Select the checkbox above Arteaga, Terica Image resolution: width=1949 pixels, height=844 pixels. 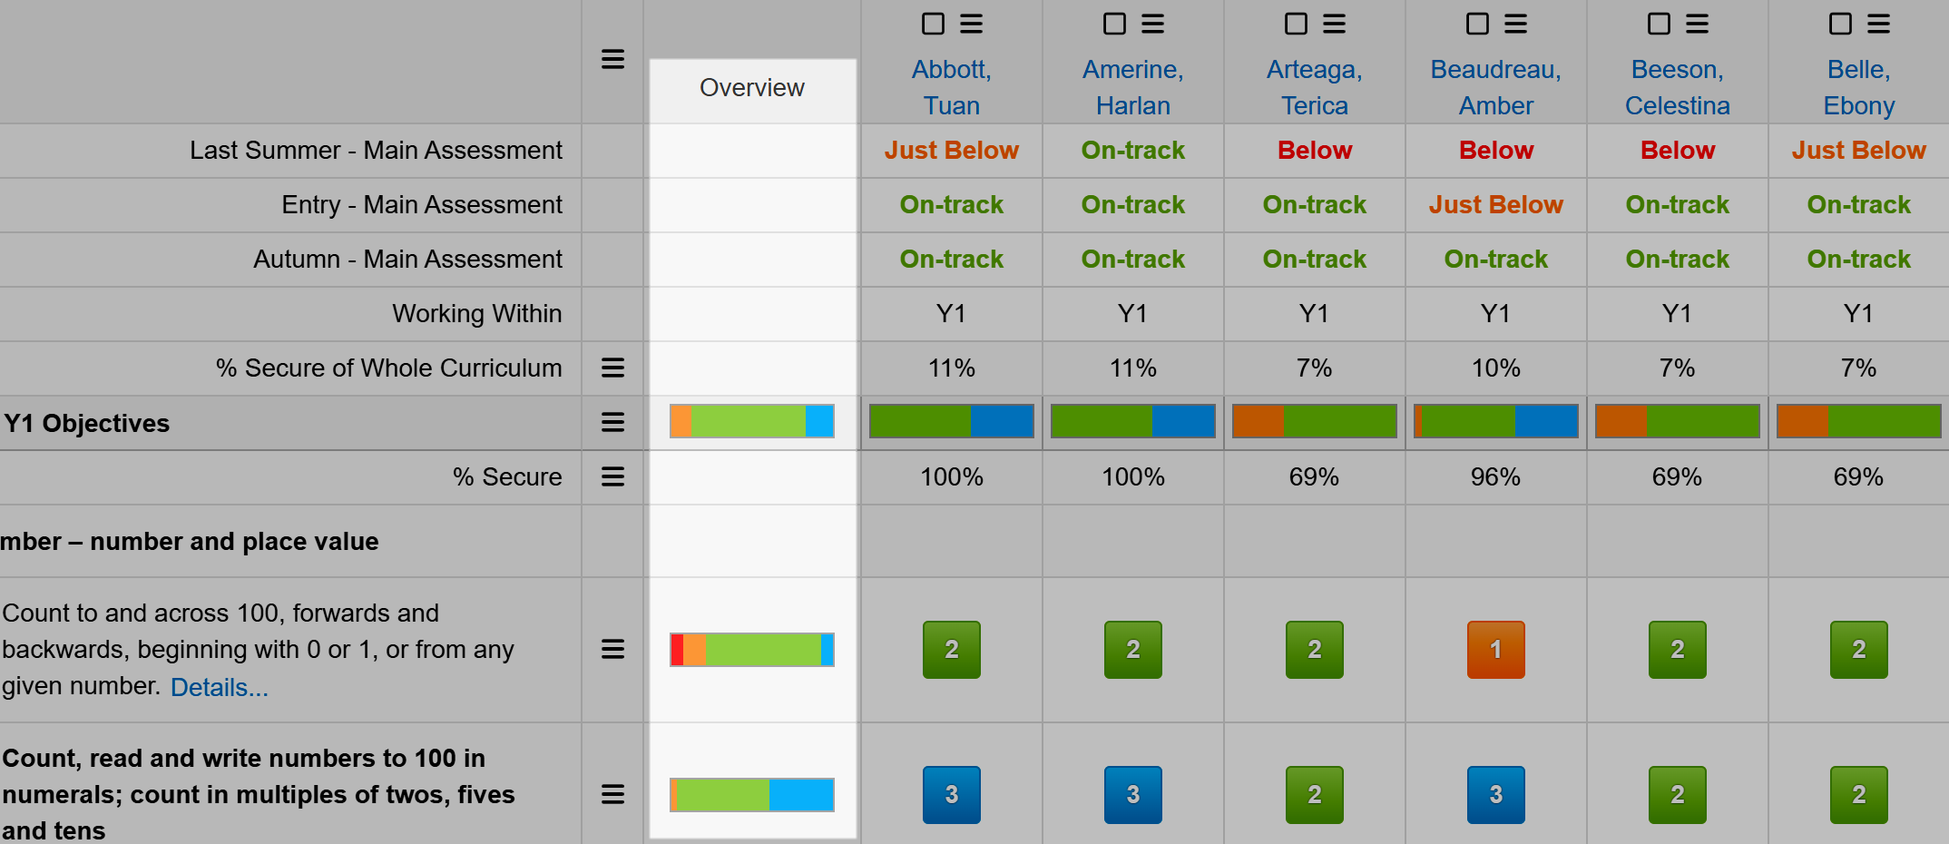coord(1296,24)
